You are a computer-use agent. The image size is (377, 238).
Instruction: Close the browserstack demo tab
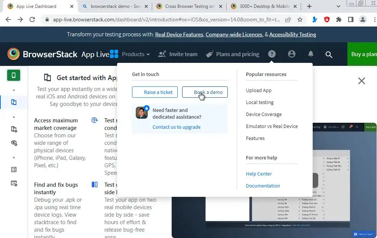(x=146, y=6)
